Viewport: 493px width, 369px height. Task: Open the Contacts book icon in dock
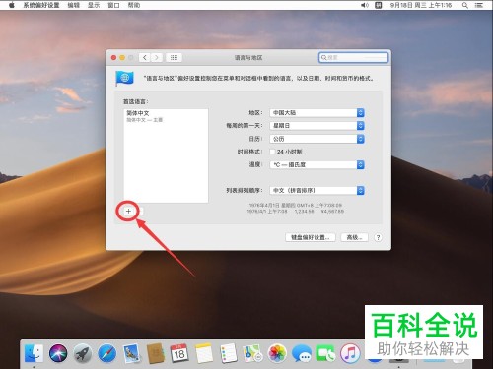[x=156, y=354]
